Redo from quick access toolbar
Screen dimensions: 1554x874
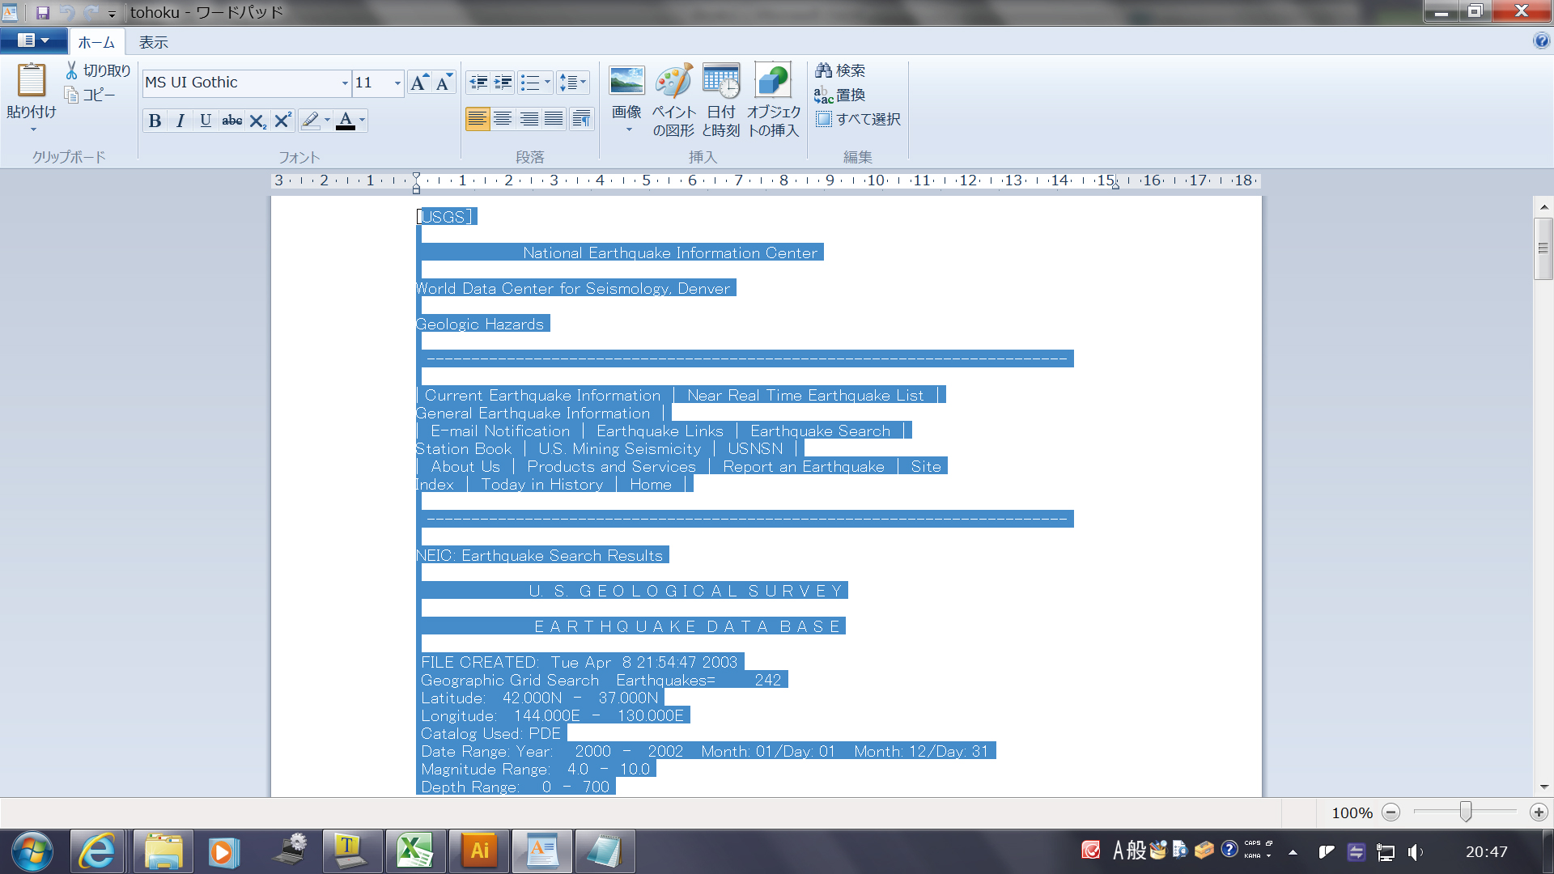[x=91, y=12]
